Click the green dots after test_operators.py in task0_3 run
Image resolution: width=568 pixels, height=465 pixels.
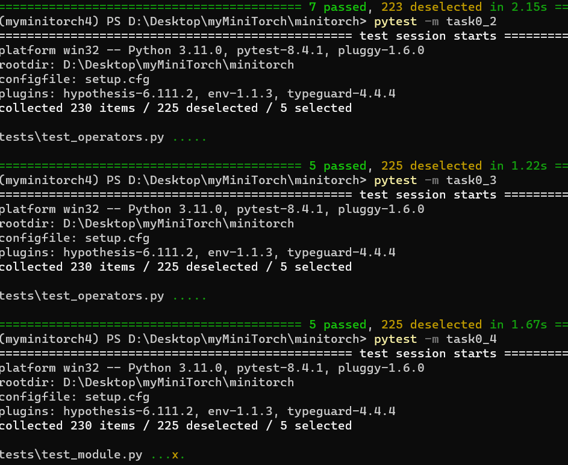190,298
